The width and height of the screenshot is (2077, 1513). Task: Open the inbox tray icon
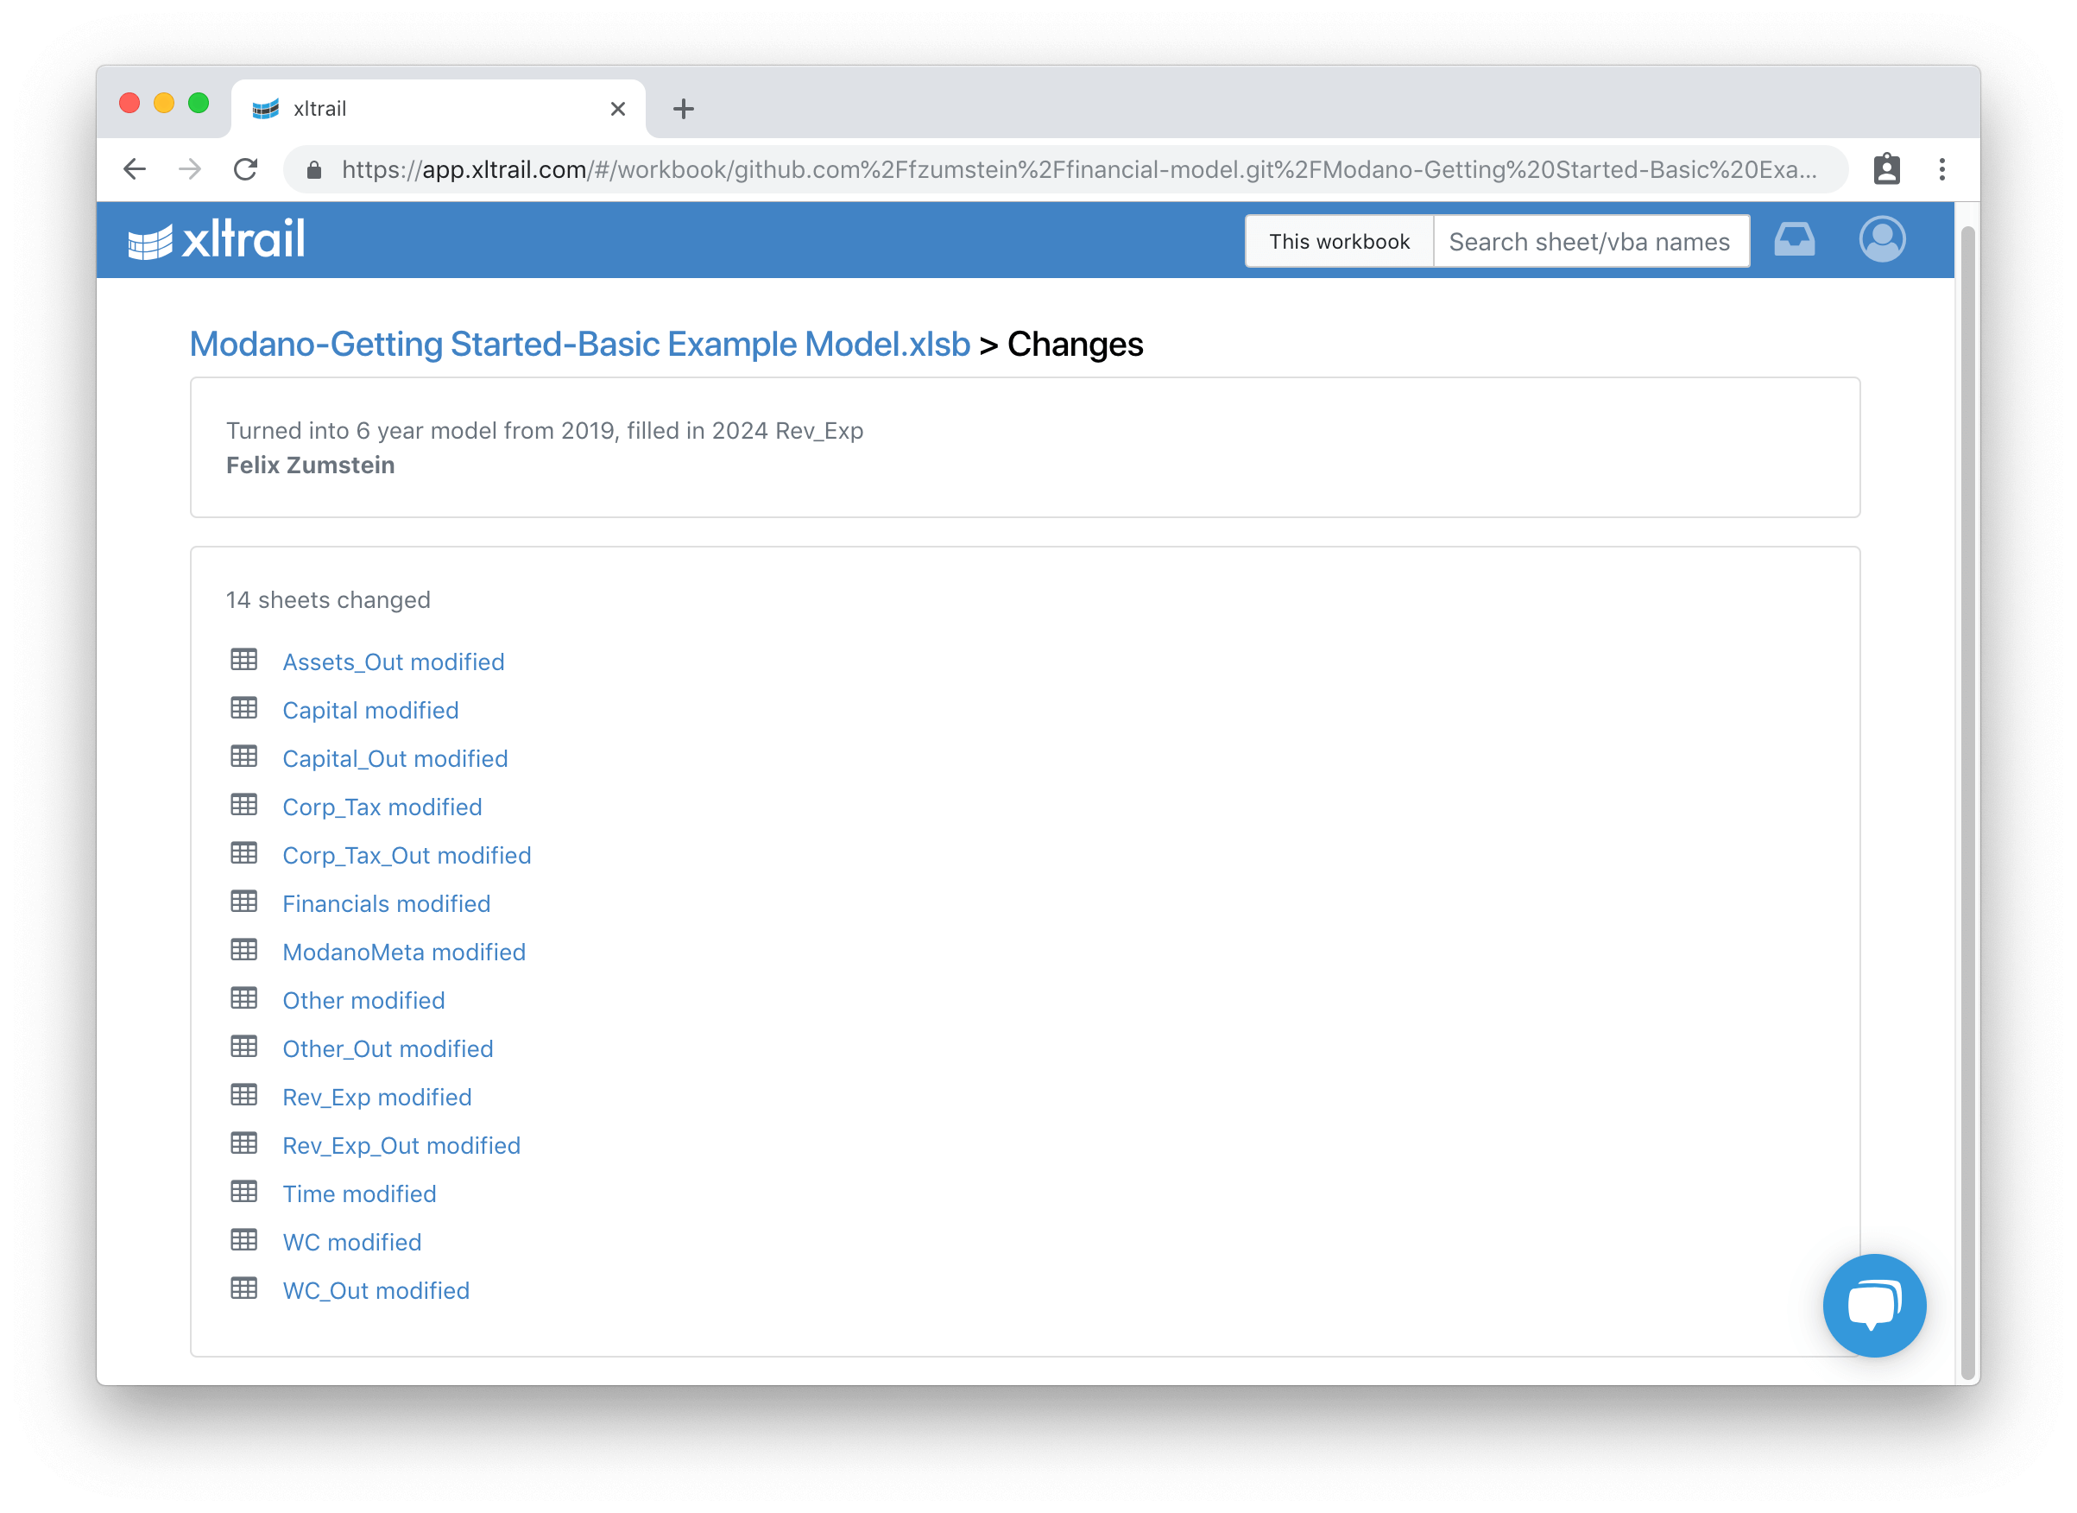1793,240
